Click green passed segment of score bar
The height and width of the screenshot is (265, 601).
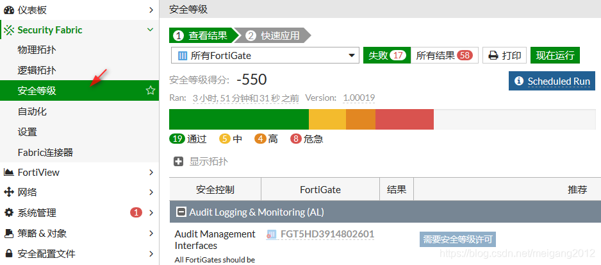[x=239, y=119]
